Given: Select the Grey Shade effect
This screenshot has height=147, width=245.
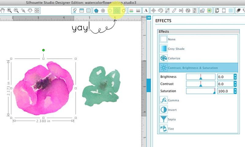Looking at the screenshot, I should [198, 49].
